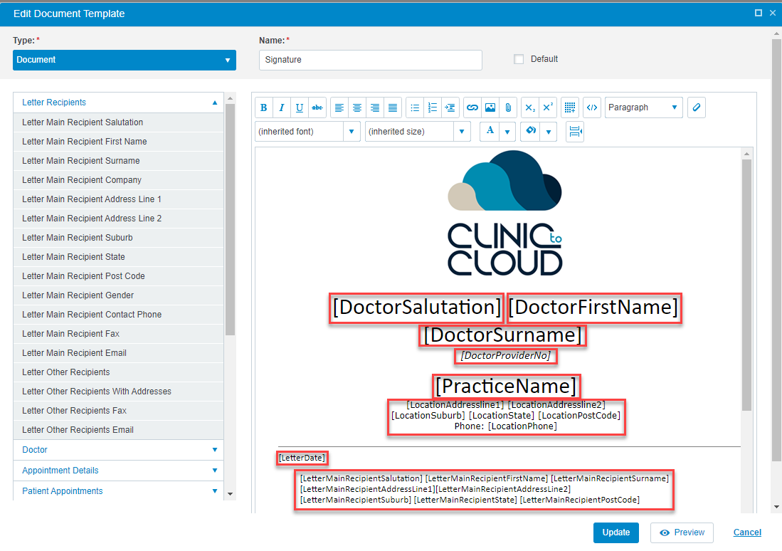Insert a hyperlink

(x=472, y=107)
